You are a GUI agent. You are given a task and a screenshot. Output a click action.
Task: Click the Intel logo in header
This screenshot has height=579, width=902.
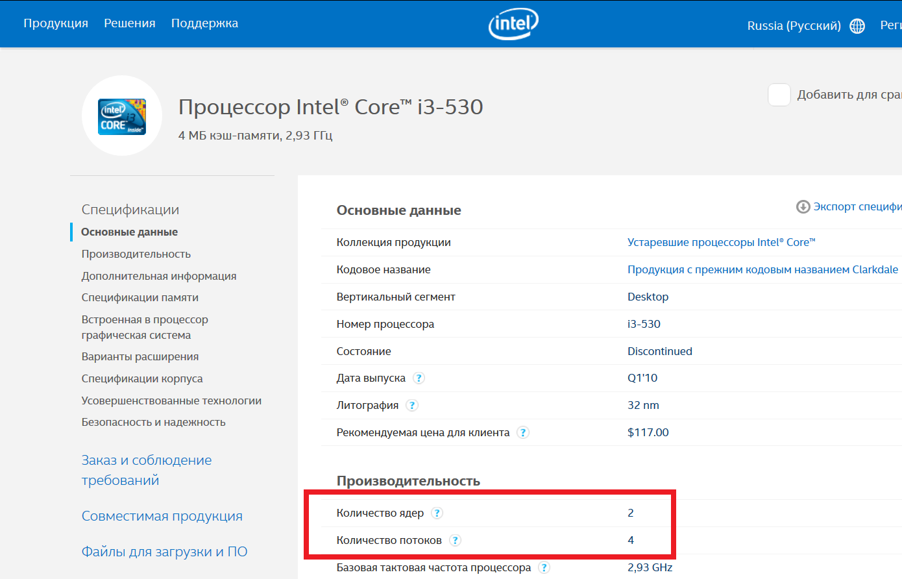tap(513, 24)
